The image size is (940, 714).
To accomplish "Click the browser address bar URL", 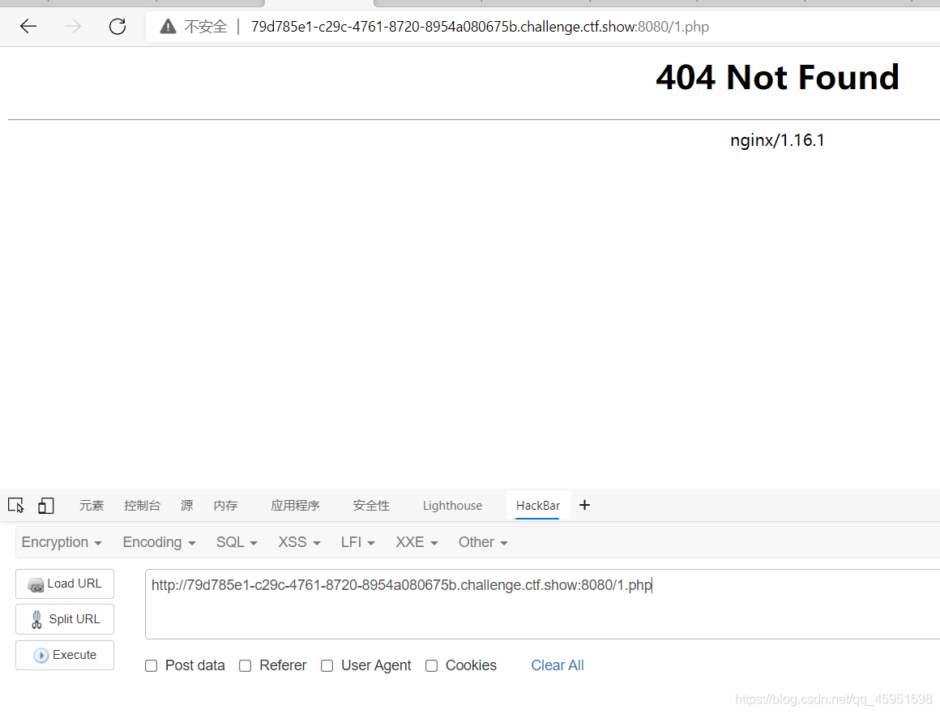I will pos(480,27).
